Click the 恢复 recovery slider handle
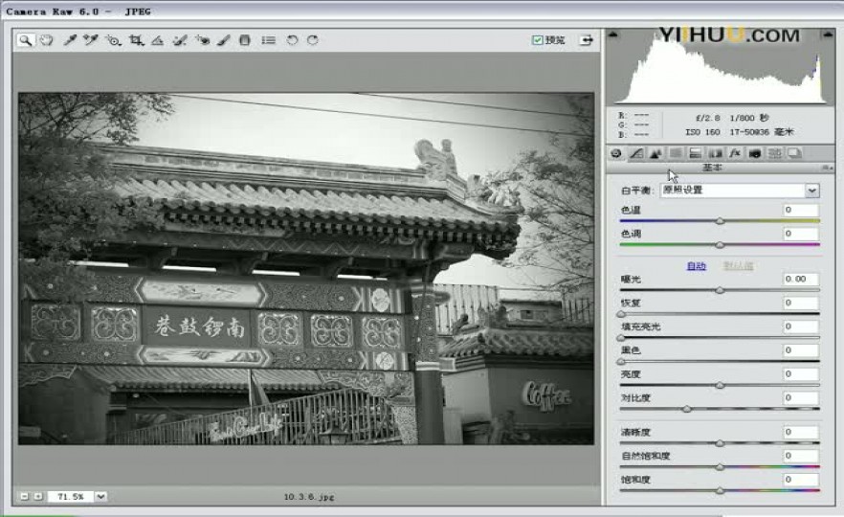This screenshot has height=517, width=844. pyautogui.click(x=621, y=314)
